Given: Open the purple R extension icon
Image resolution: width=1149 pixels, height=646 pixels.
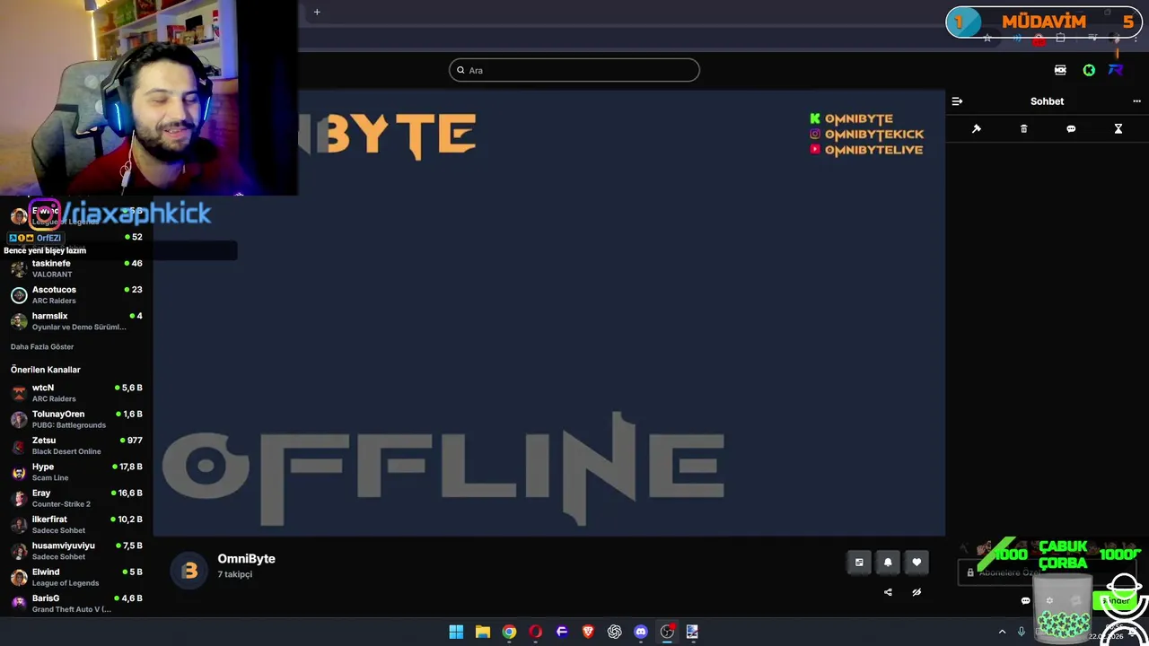Looking at the screenshot, I should click(x=1116, y=70).
